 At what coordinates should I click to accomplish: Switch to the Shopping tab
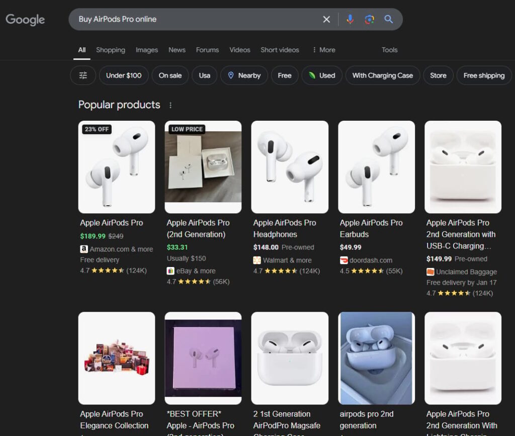[111, 50]
